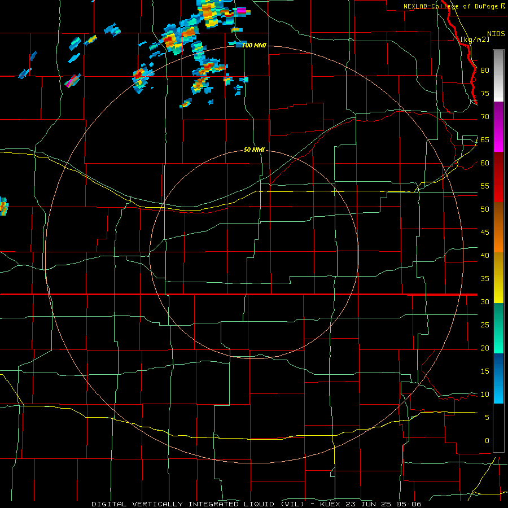This screenshot has width=508, height=508.
Task: Select the white-gray segment of the color bar
Action: [x=498, y=76]
